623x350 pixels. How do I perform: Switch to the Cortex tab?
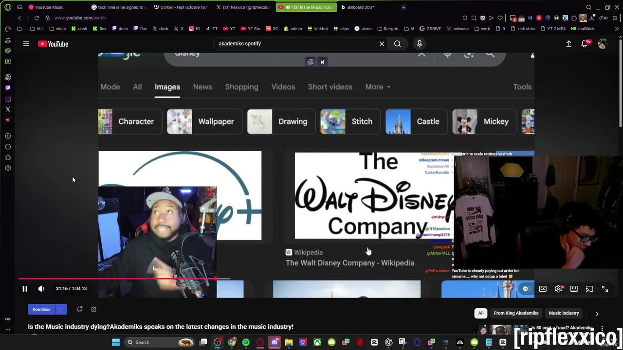[181, 7]
